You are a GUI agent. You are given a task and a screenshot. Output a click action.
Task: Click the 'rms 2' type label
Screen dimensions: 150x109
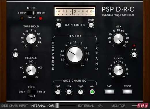coord(41,92)
